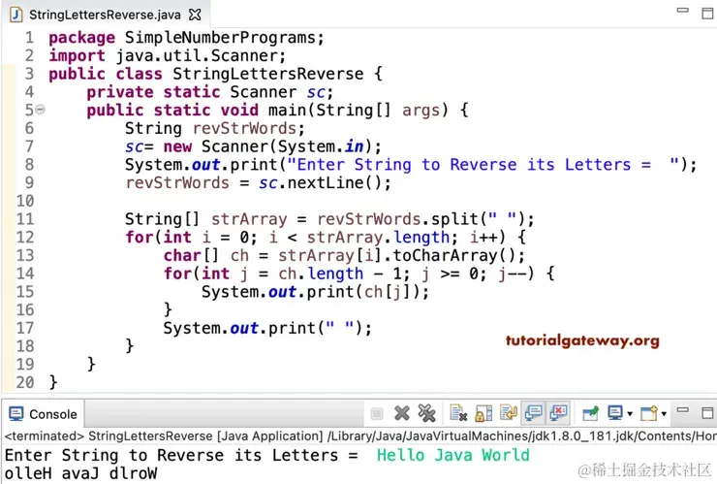Collapse the main method fold marker at line 5
This screenshot has width=717, height=484.
pos(41,110)
